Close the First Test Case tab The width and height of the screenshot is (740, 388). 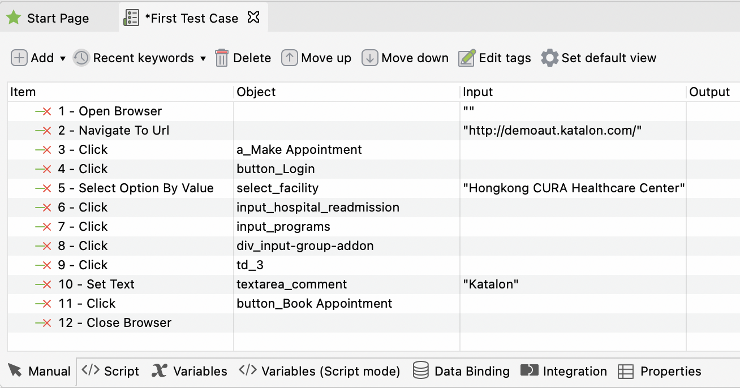click(254, 18)
